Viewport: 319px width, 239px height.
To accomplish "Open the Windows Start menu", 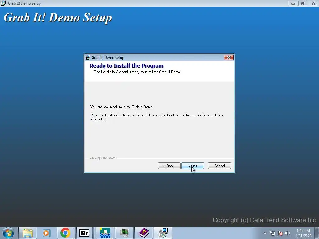I will point(8,233).
